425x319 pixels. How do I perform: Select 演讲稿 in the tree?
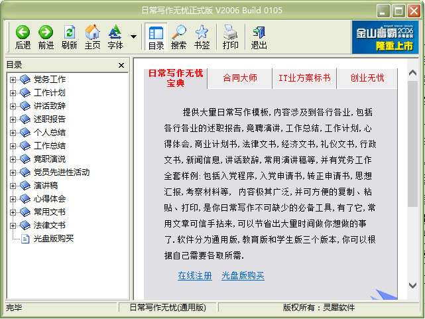[x=46, y=186]
